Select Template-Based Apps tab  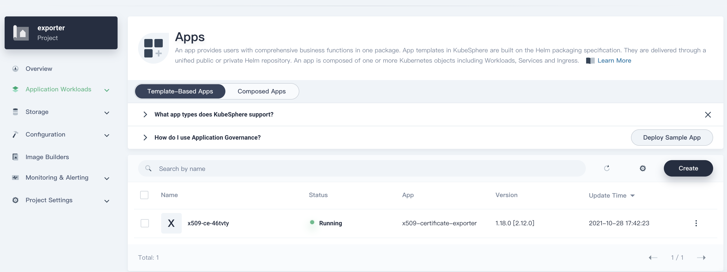[x=180, y=91]
